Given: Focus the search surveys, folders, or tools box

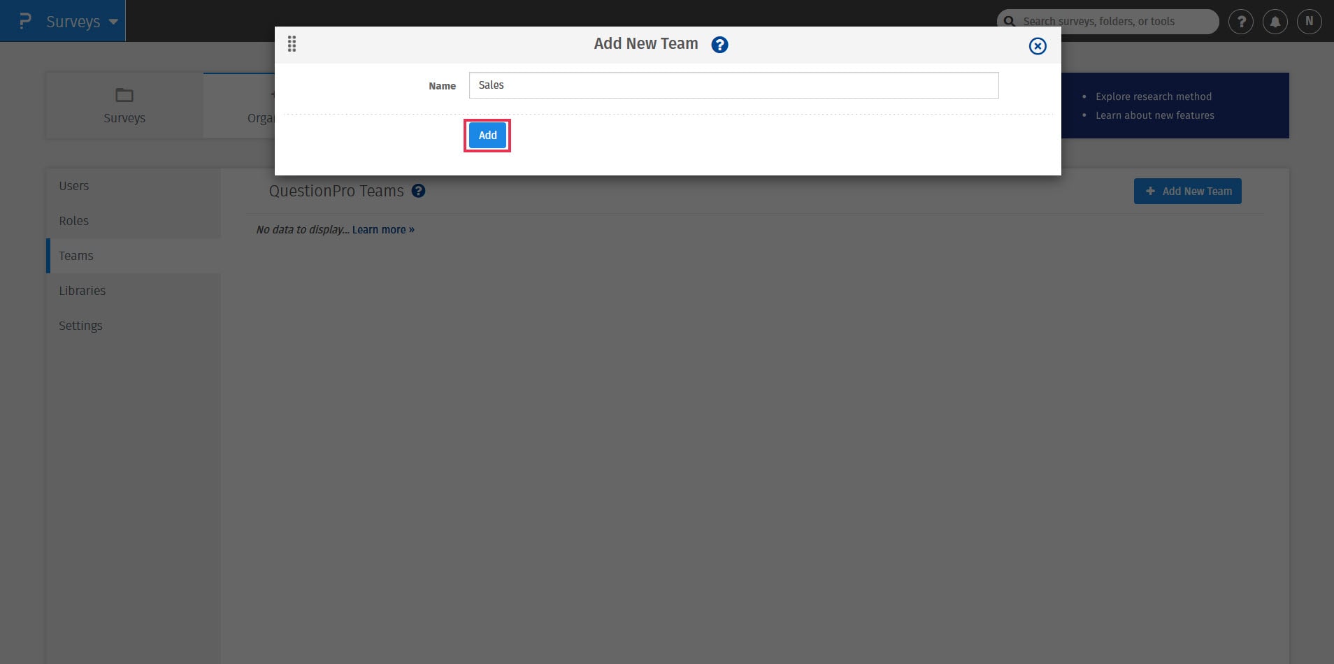Looking at the screenshot, I should pyautogui.click(x=1115, y=22).
